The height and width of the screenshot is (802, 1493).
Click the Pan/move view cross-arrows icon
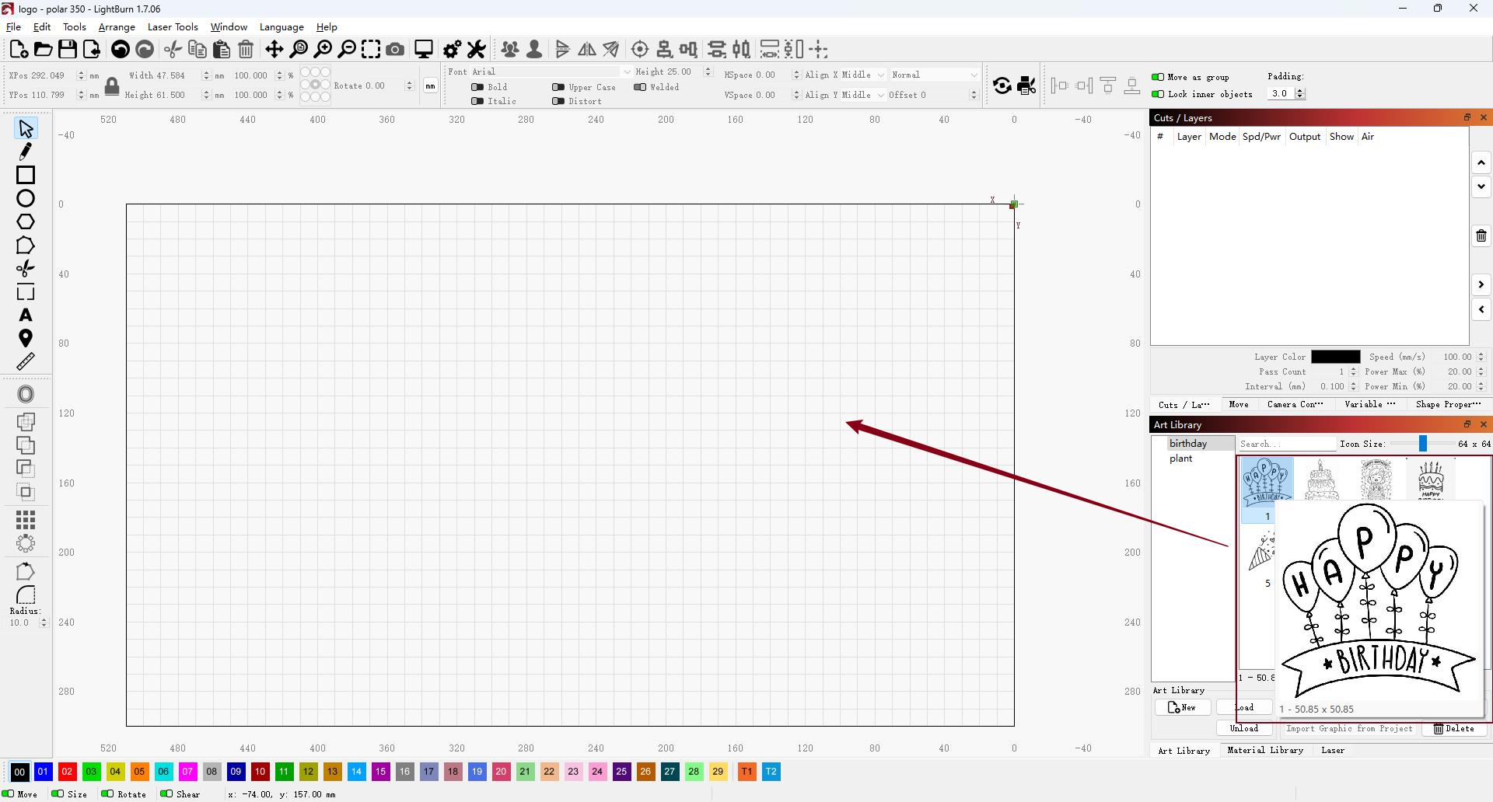(x=274, y=49)
